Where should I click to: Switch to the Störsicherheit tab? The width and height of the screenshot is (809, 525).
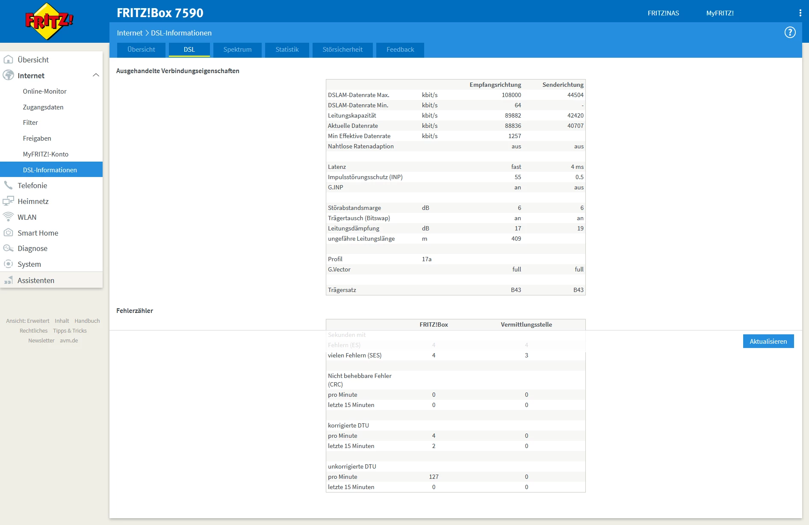click(342, 50)
